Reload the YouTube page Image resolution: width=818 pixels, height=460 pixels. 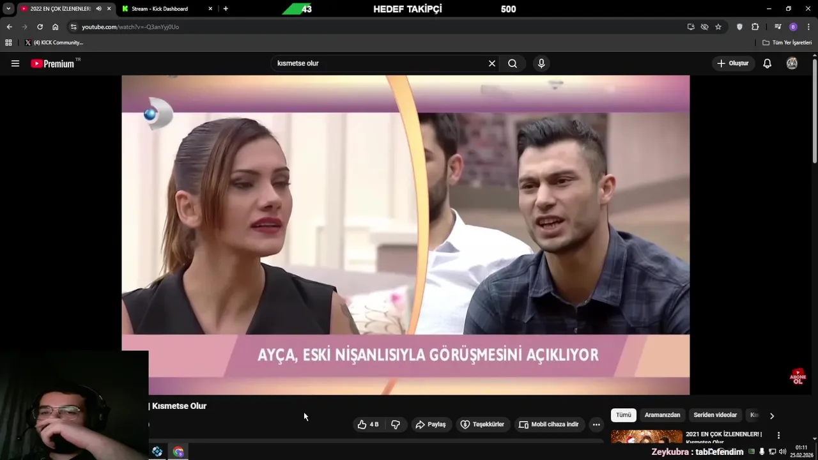click(40, 27)
